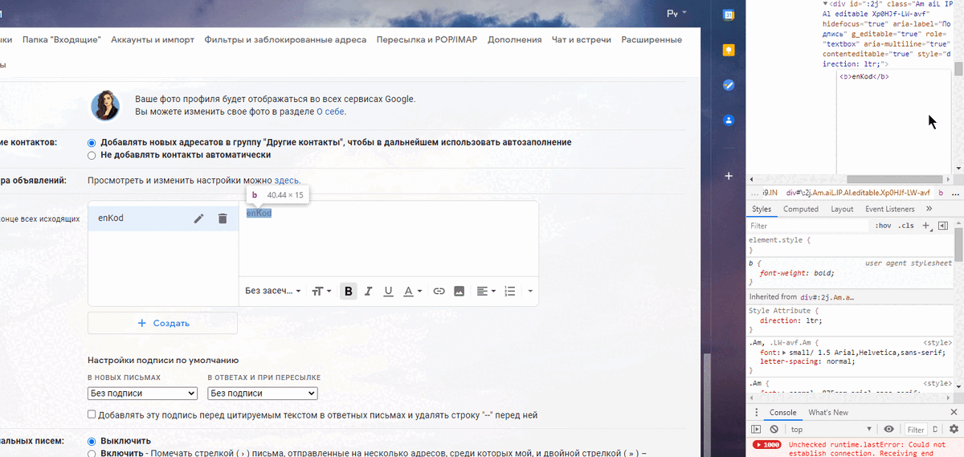964x457 pixels.
Task: Select the Console drawer tab
Action: [x=783, y=413]
